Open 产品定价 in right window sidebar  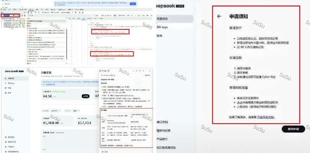coord(162,139)
